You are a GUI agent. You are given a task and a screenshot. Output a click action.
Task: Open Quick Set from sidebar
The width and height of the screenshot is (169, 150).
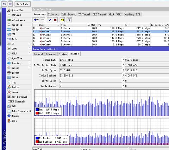click(17, 10)
